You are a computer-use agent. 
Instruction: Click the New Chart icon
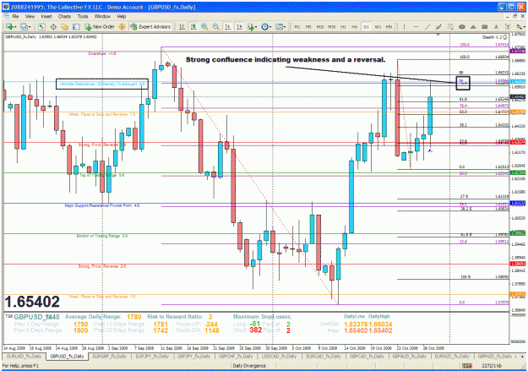click(x=9, y=26)
